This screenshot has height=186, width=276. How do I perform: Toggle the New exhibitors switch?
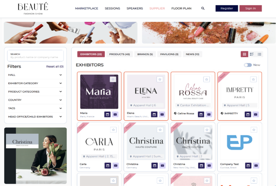248,65
